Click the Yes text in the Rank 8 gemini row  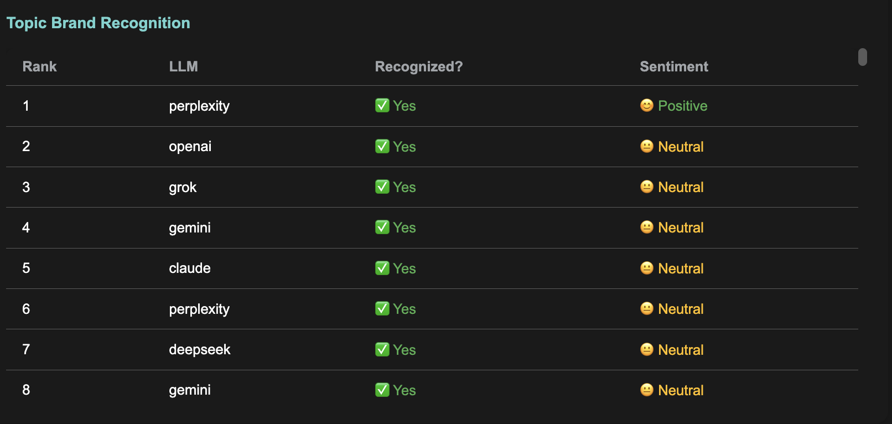tap(404, 390)
